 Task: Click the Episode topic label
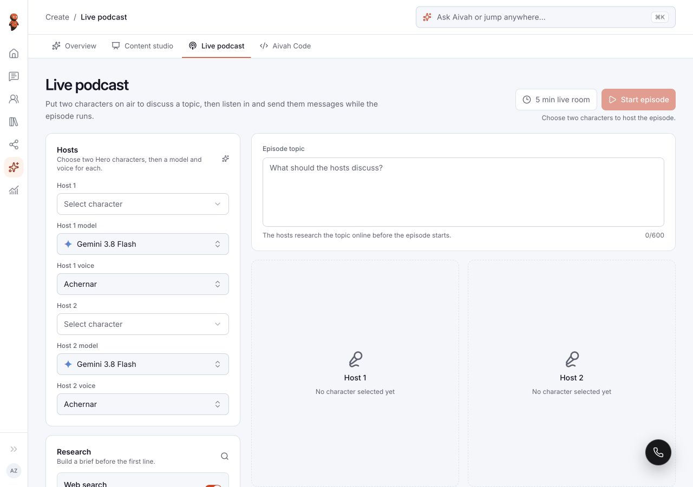tap(284, 149)
